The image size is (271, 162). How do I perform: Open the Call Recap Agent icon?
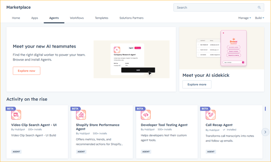pyautogui.click(x=210, y=115)
